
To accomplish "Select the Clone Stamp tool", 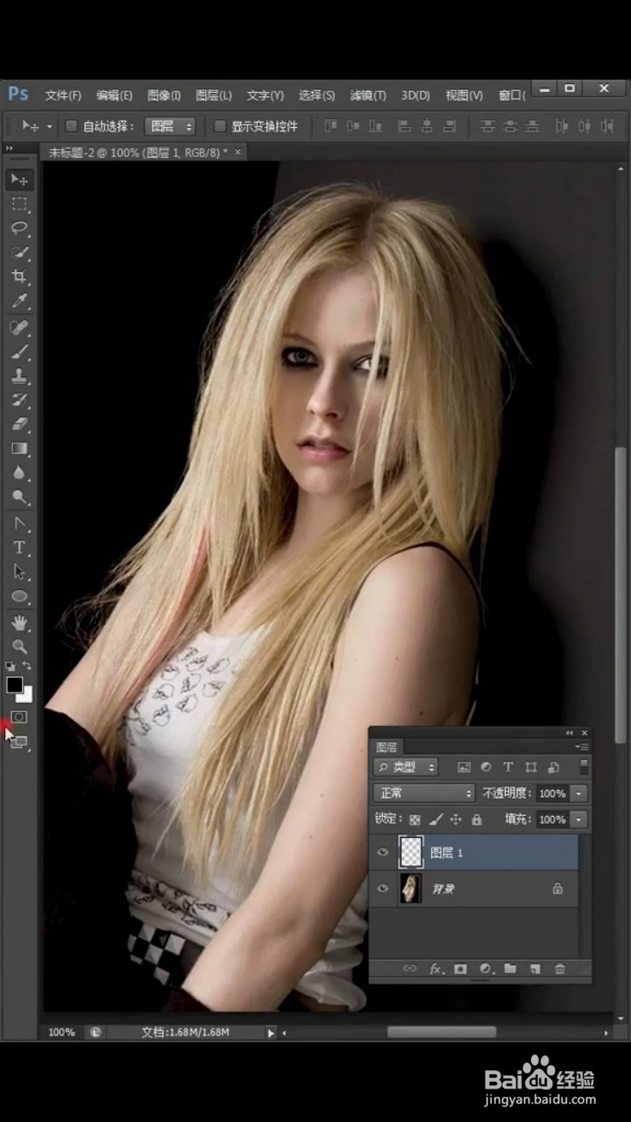I will coord(19,376).
